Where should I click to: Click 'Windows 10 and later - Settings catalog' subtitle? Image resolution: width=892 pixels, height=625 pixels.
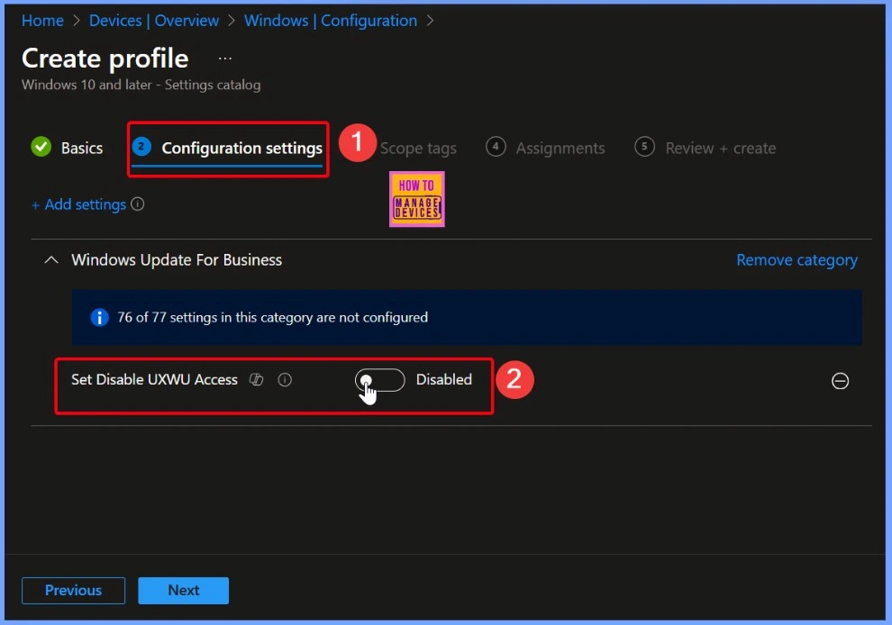tap(141, 85)
